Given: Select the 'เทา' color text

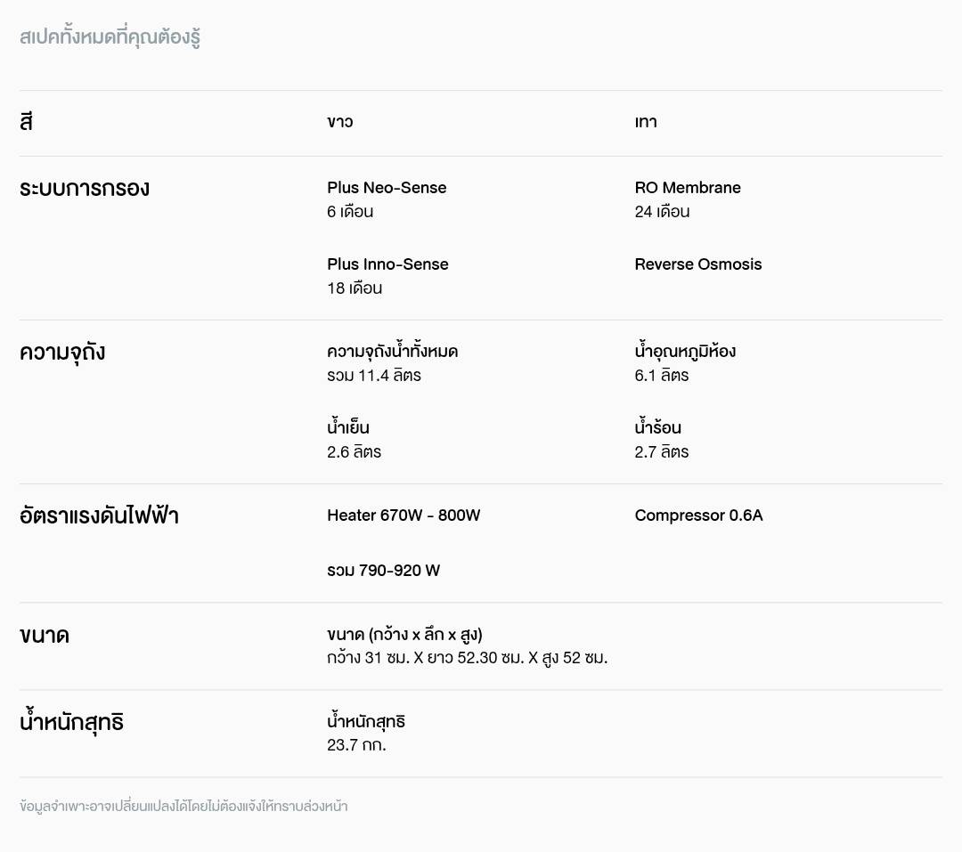Looking at the screenshot, I should tap(646, 122).
